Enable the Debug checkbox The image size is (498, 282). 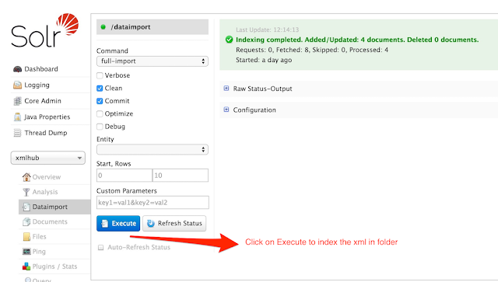(x=100, y=127)
